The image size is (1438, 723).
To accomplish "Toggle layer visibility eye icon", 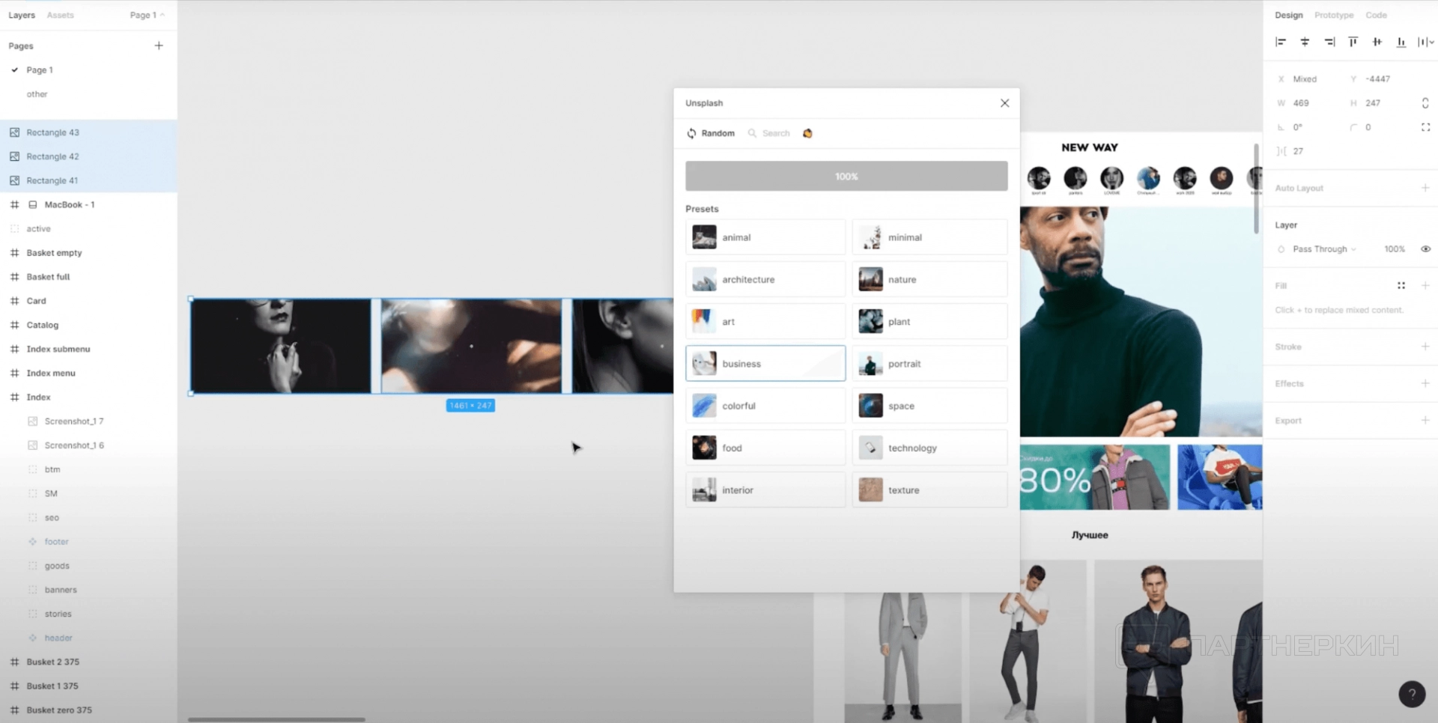I will click(1425, 249).
